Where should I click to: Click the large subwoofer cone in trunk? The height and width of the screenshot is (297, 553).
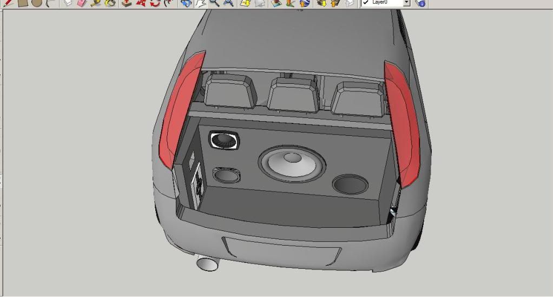[x=292, y=164]
